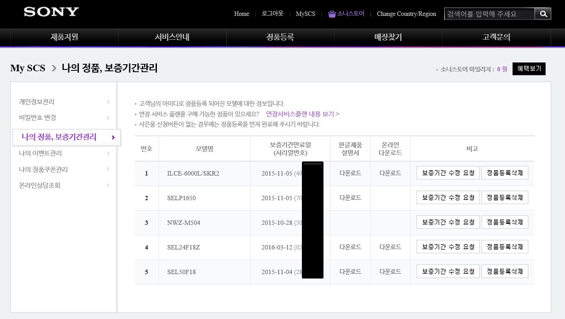Delete registration for SELP1650
Image resolution: width=565 pixels, height=319 pixels.
[x=504, y=198]
